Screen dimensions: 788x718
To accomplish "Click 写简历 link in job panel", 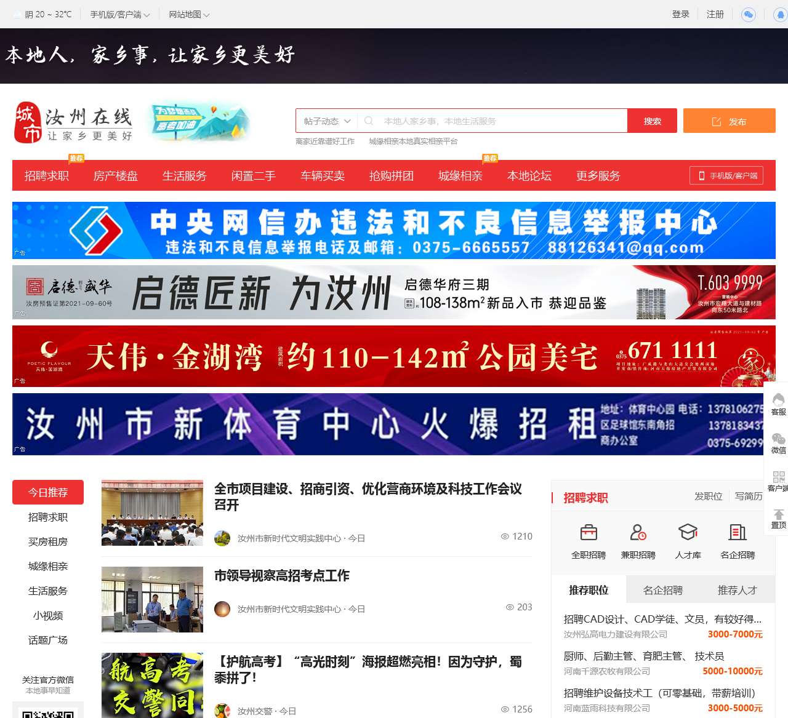I will point(749,496).
